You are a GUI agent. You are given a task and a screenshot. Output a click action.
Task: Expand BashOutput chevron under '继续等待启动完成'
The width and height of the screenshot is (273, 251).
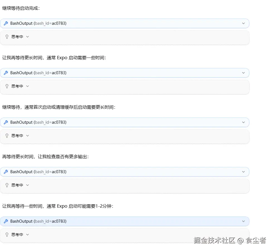(x=244, y=23)
